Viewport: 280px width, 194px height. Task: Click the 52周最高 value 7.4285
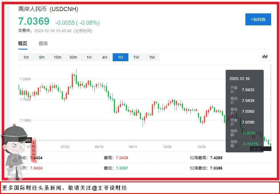(x=216, y=158)
